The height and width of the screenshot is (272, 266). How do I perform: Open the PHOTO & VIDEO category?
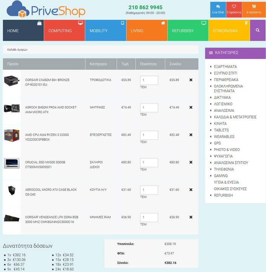[x=227, y=150]
